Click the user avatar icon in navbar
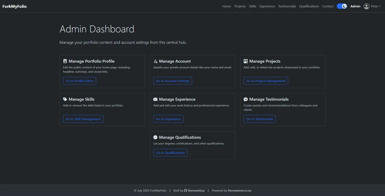 tap(366, 6)
